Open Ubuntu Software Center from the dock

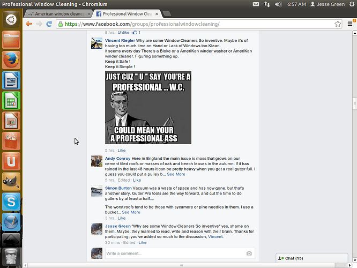point(11,141)
